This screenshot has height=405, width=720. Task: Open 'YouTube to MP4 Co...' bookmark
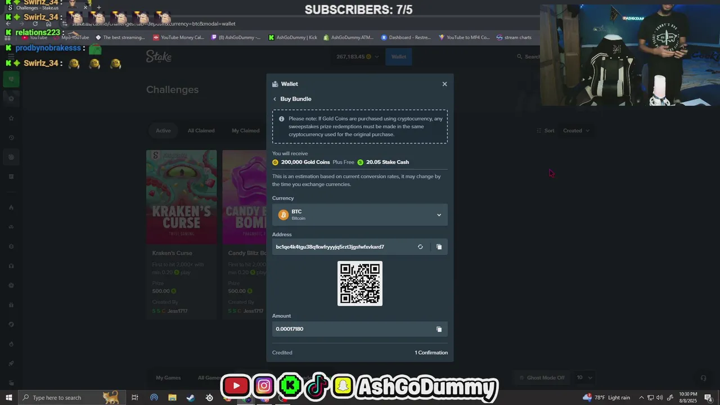(x=465, y=38)
